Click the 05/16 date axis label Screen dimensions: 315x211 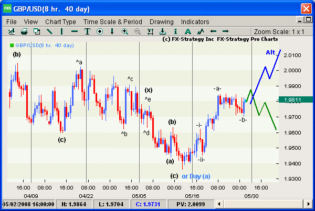pos(192,196)
